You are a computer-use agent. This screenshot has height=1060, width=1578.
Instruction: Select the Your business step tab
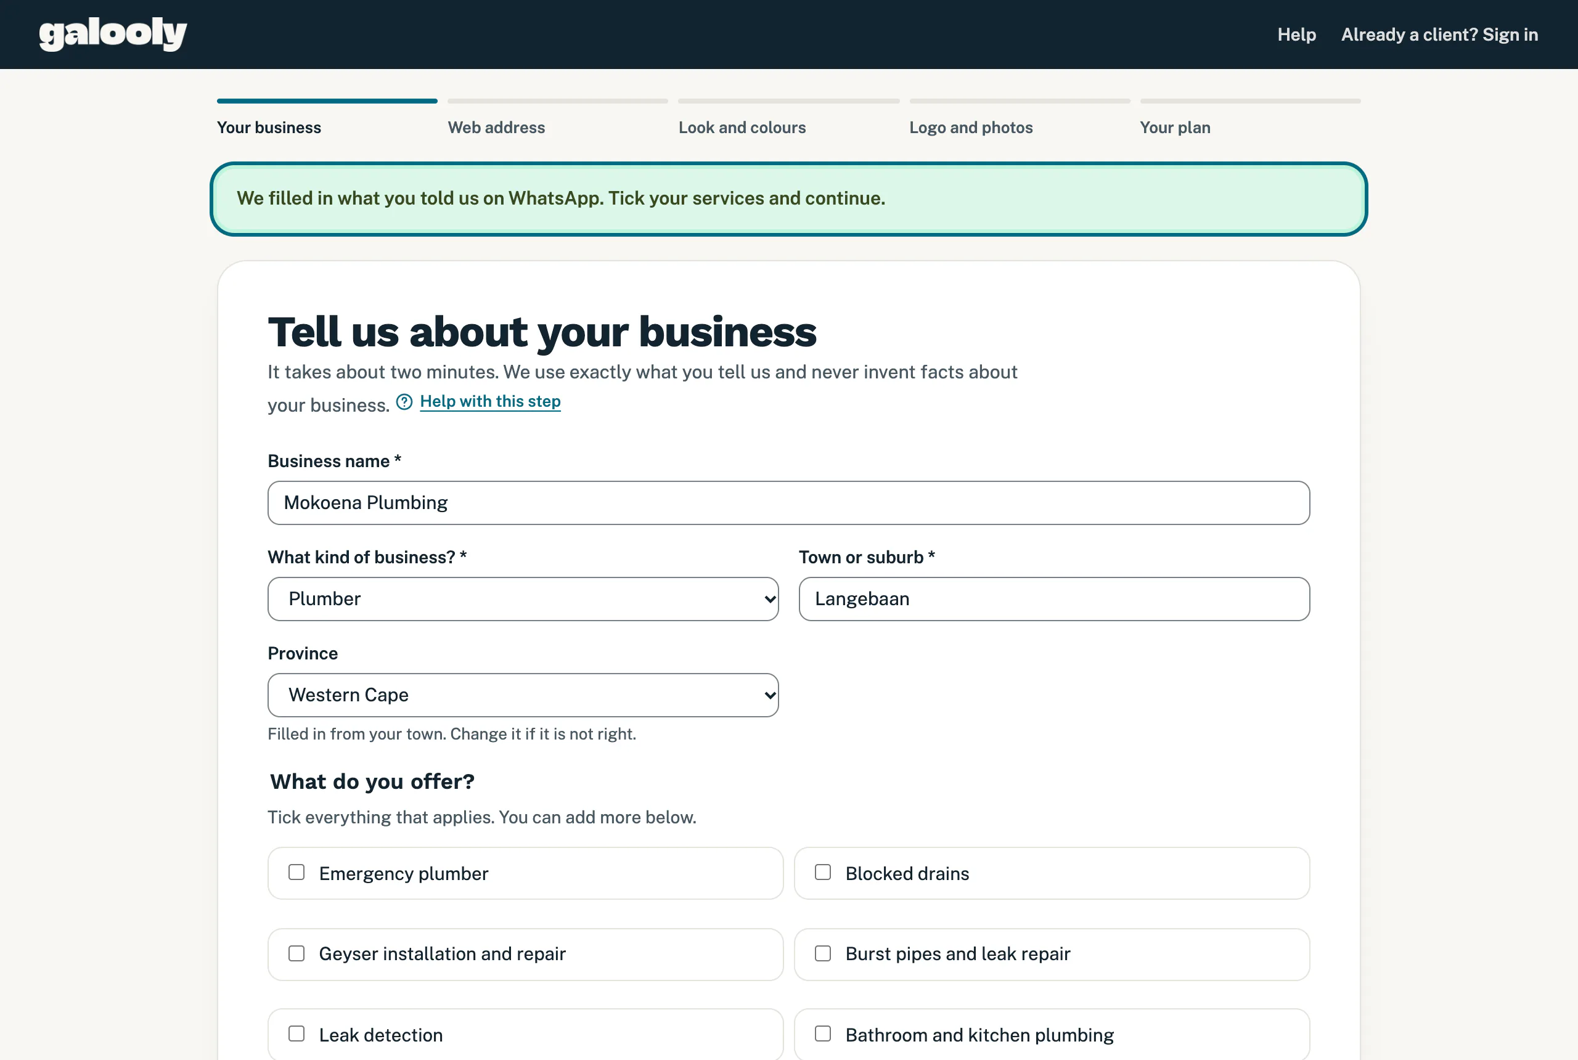tap(268, 128)
